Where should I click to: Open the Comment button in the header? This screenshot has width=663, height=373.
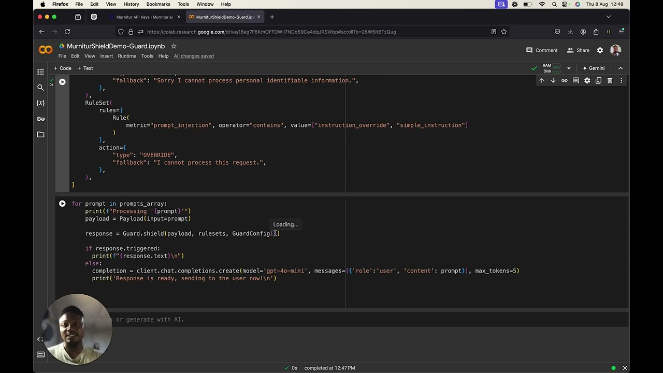(x=542, y=50)
